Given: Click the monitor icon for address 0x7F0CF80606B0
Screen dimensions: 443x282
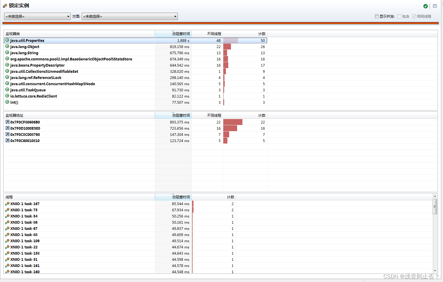Looking at the screenshot, I should pyautogui.click(x=7, y=122).
